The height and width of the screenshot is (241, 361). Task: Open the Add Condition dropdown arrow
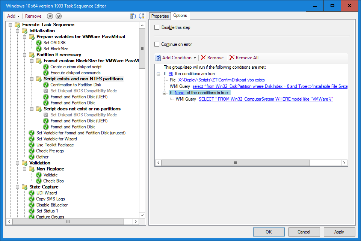pyautogui.click(x=195, y=58)
